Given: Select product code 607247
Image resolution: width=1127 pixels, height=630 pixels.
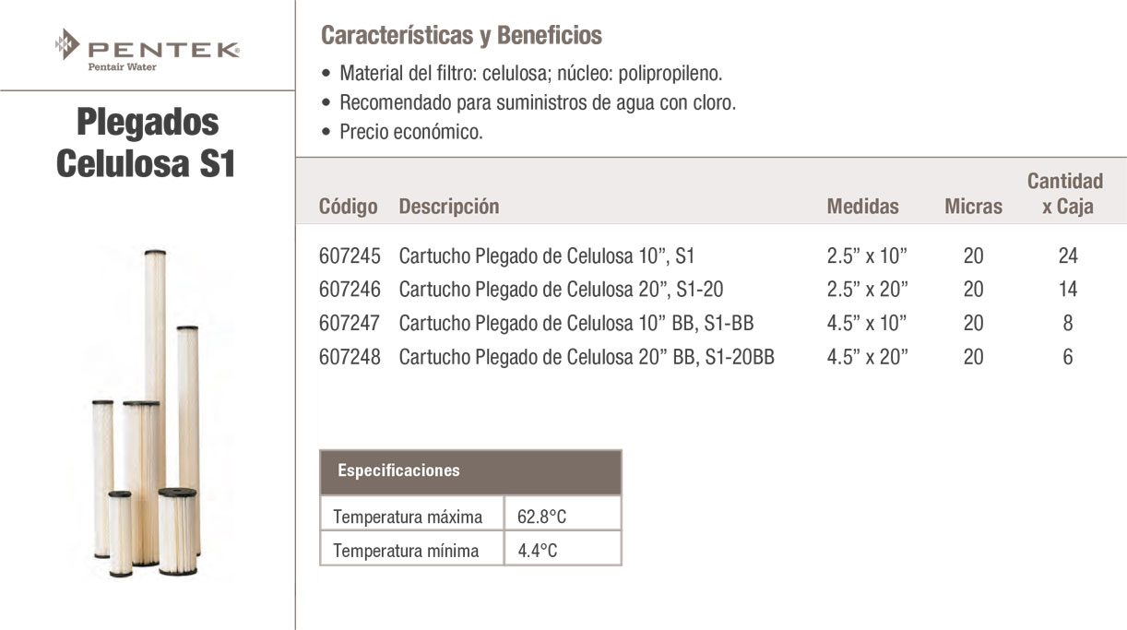Looking at the screenshot, I should (350, 323).
